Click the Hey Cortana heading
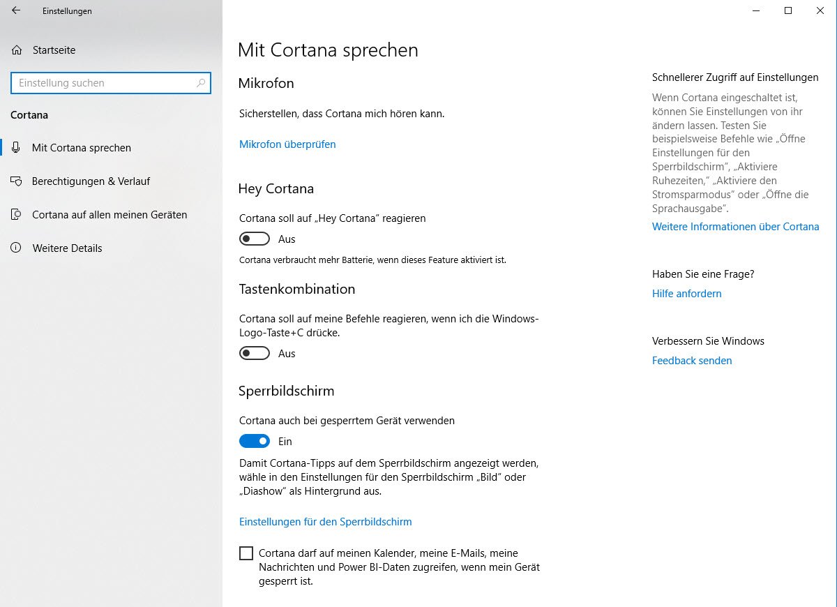837x607 pixels. (x=276, y=188)
